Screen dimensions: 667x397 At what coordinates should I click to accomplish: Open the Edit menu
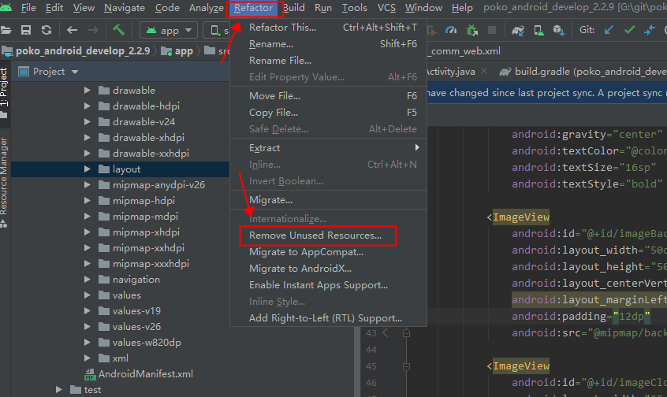pyautogui.click(x=54, y=8)
